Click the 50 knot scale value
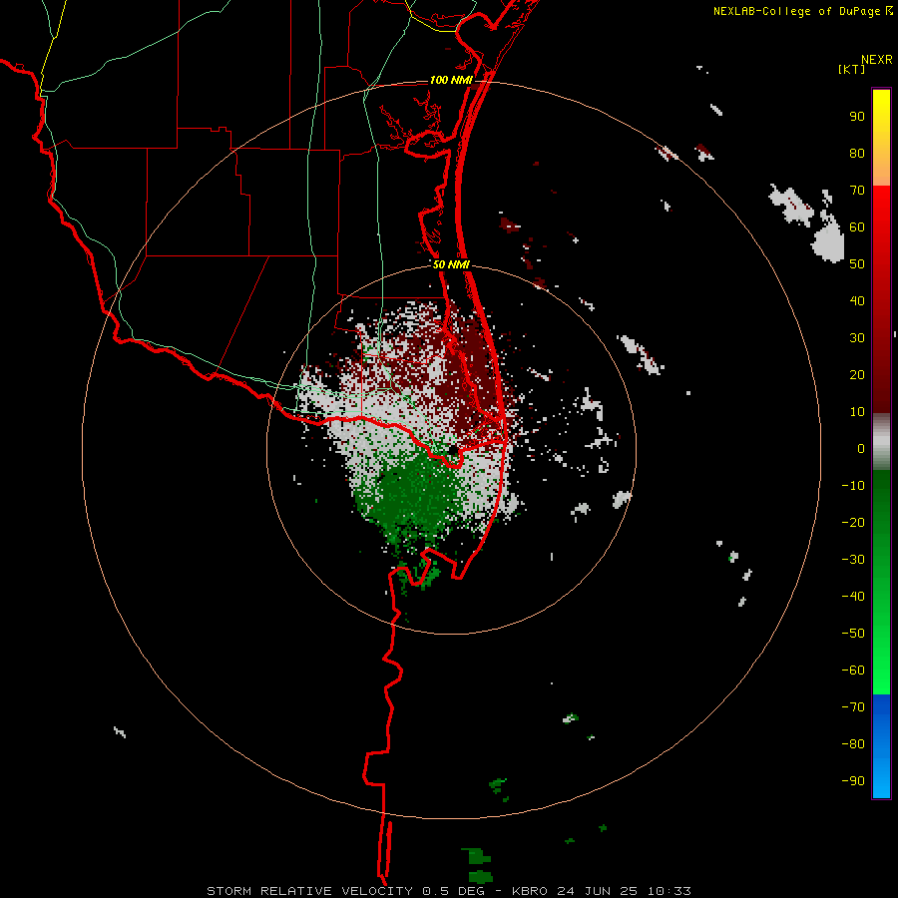The image size is (898, 898). coord(857,264)
